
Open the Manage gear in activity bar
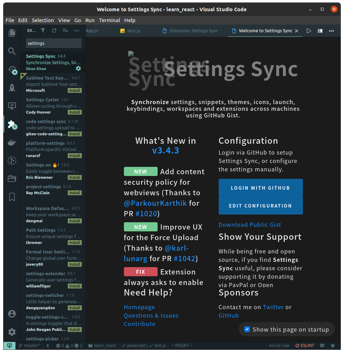pyautogui.click(x=12, y=332)
